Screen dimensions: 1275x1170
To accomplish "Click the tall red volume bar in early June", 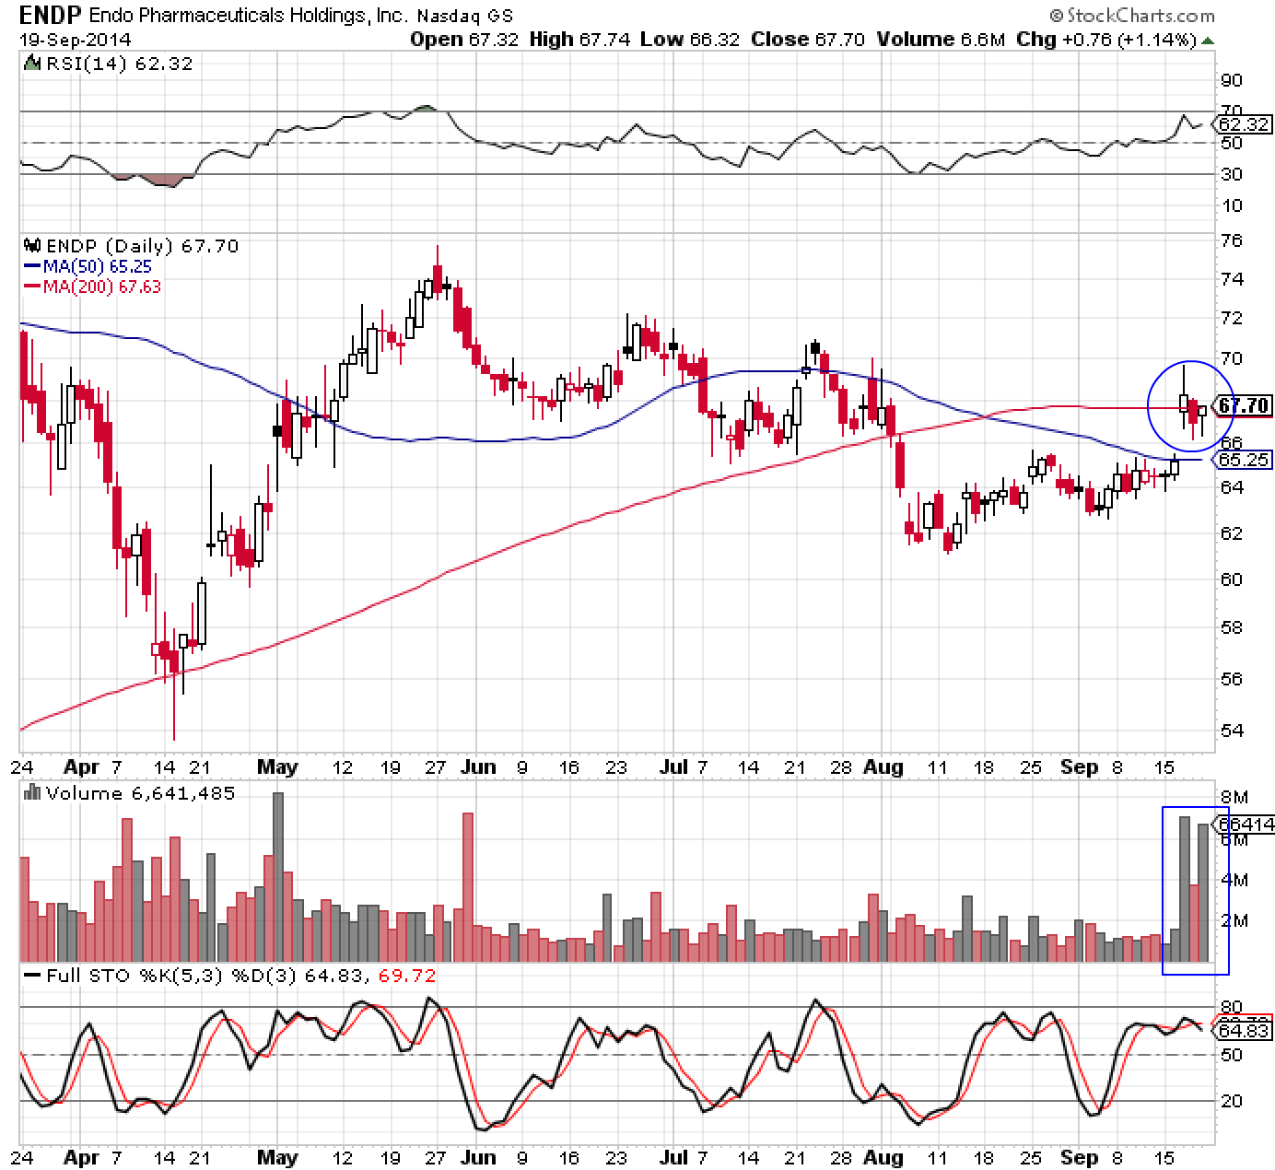I will click(x=468, y=887).
